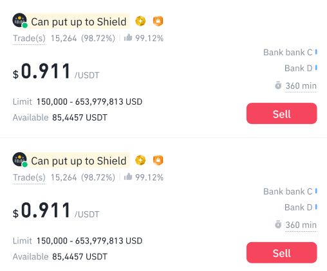Click gold verified badge in first listing
Screen dimensions: 327x271
pyautogui.click(x=140, y=21)
